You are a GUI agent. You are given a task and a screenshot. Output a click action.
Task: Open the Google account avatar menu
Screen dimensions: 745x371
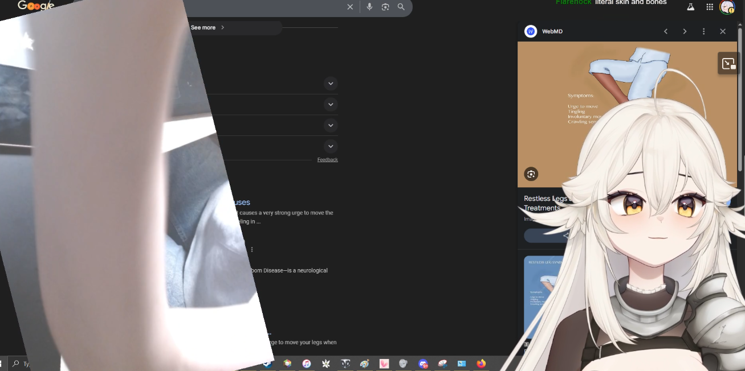click(727, 7)
